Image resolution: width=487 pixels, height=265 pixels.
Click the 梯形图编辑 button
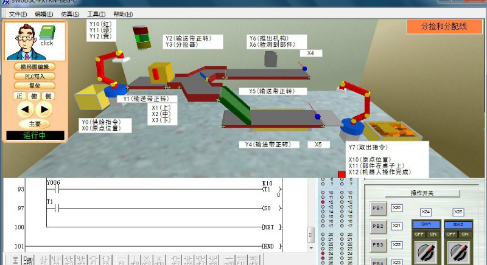coord(35,67)
